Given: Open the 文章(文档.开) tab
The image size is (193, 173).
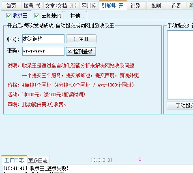Looking at the screenshot, I should [x=61, y=6].
